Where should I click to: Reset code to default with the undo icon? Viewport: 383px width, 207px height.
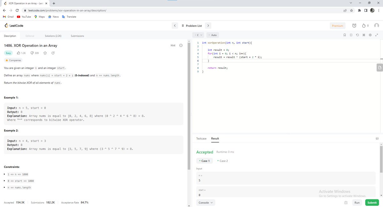pyautogui.click(x=357, y=35)
